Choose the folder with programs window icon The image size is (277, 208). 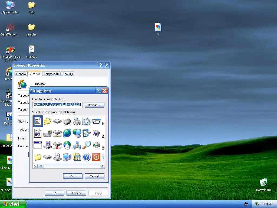click(77, 157)
